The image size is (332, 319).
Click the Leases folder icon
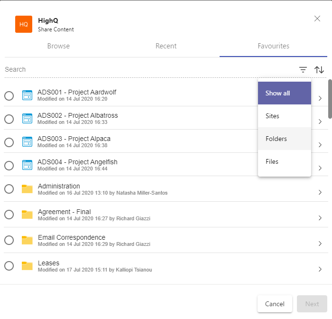27,266
